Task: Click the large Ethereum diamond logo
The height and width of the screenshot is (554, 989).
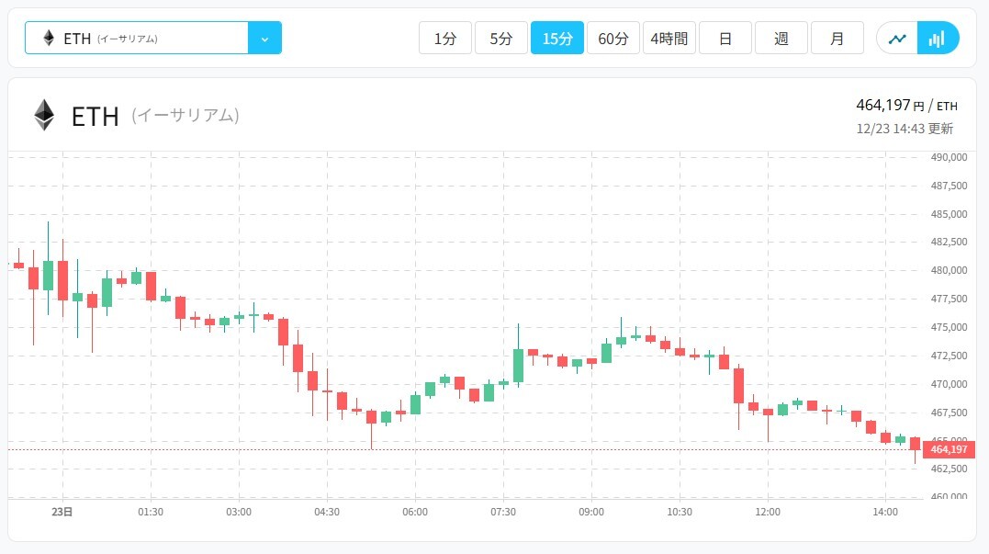Action: pyautogui.click(x=44, y=116)
